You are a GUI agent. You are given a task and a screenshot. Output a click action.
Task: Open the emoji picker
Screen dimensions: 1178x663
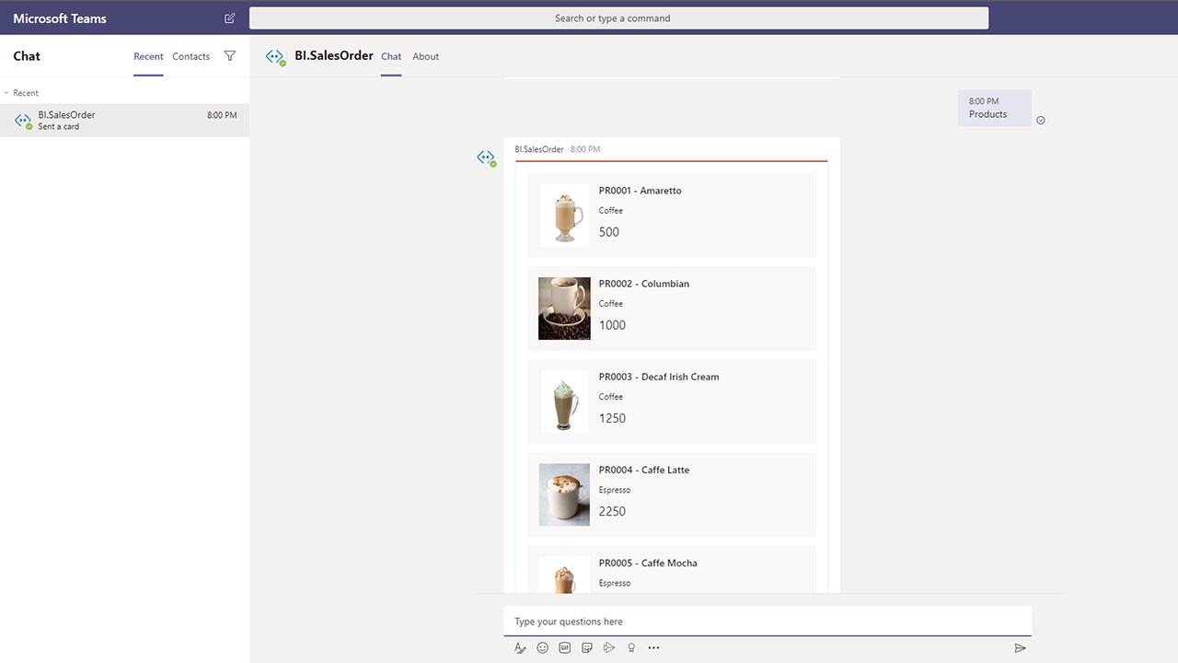(x=542, y=648)
